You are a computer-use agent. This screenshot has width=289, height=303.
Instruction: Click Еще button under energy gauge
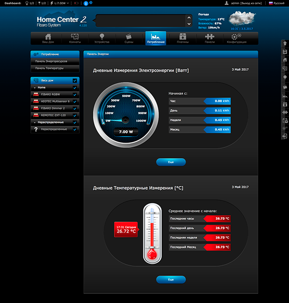171,162
